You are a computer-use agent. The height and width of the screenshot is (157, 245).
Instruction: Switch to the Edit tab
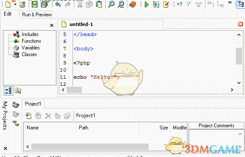(8, 14)
